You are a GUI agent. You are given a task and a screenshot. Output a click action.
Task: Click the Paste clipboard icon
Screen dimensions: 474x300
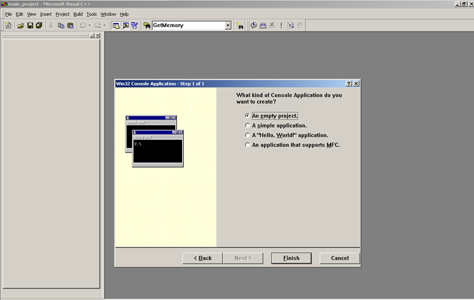pos(70,26)
